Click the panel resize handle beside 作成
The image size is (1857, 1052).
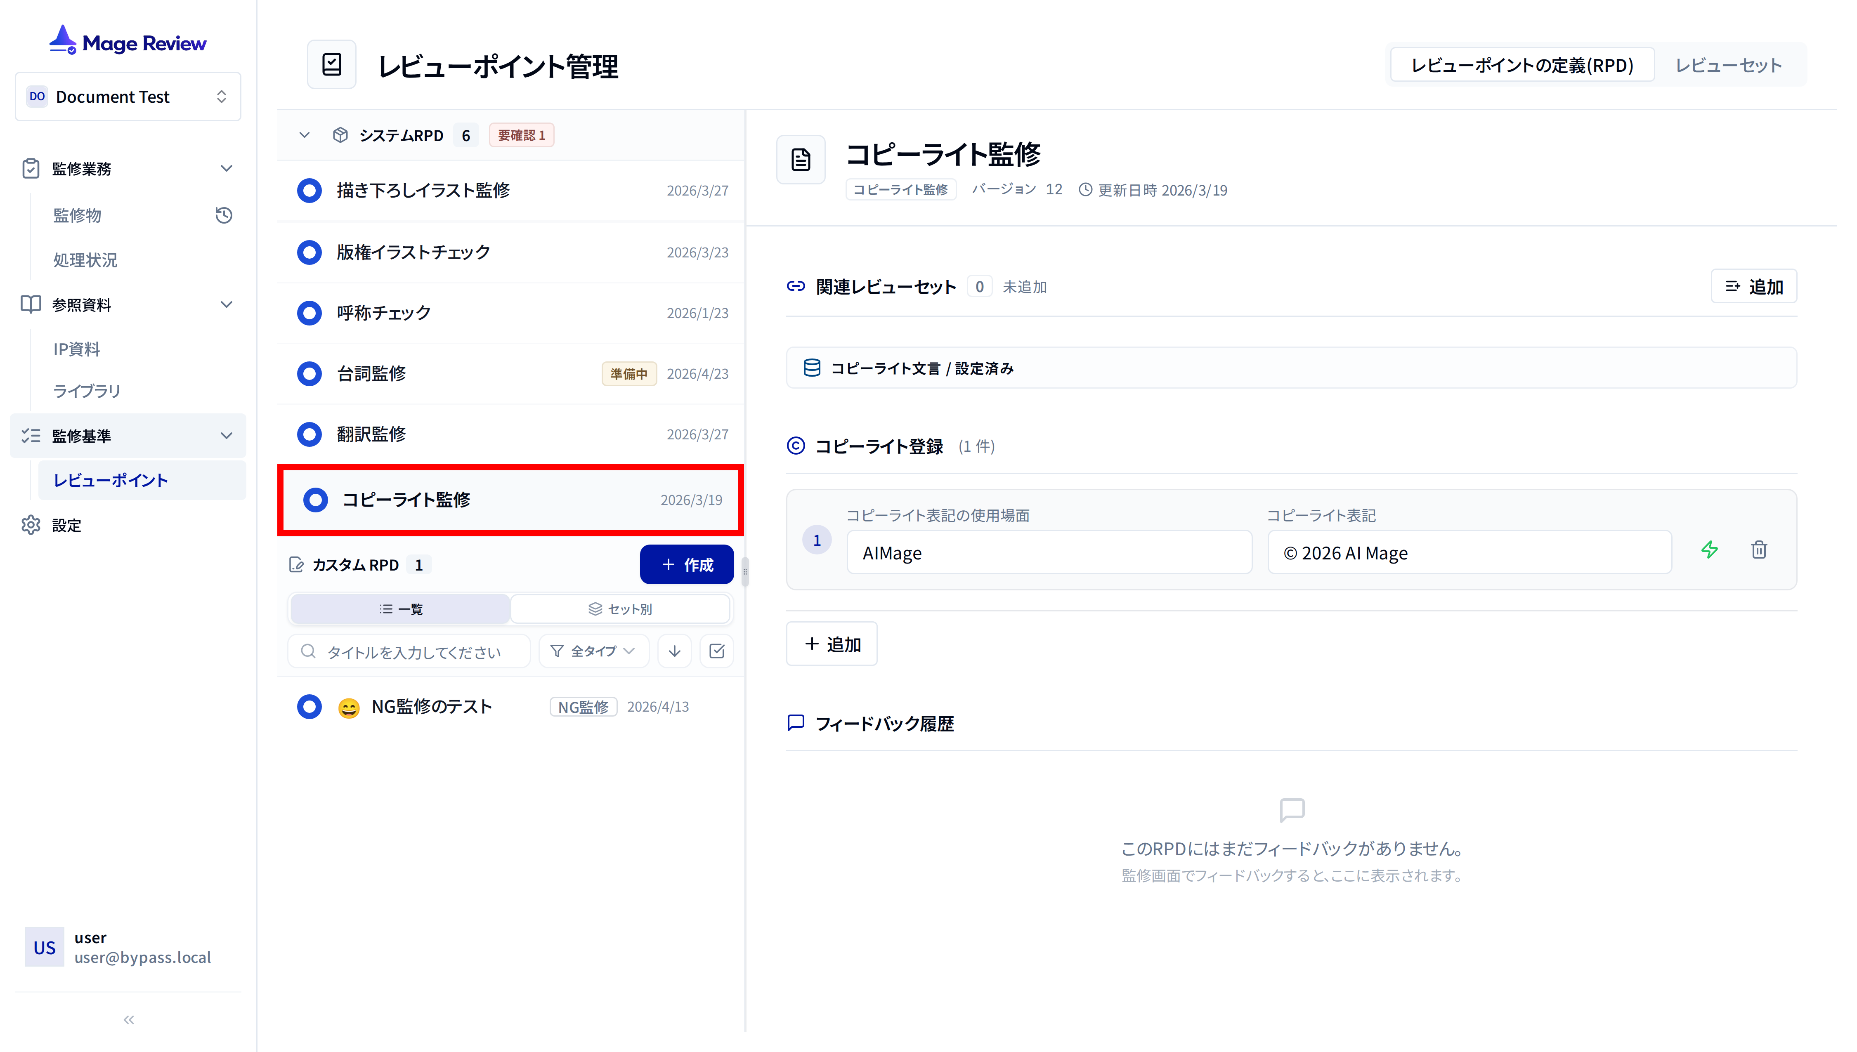(745, 571)
